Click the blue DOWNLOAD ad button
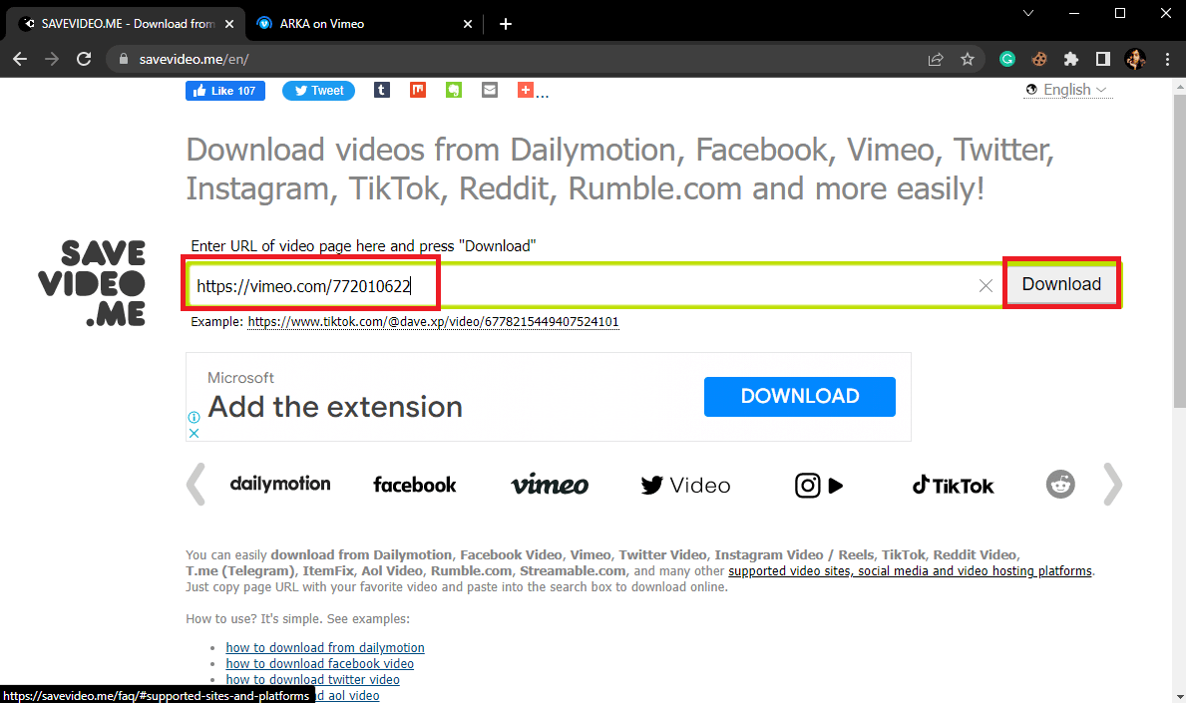This screenshot has height=703, width=1186. [x=800, y=397]
